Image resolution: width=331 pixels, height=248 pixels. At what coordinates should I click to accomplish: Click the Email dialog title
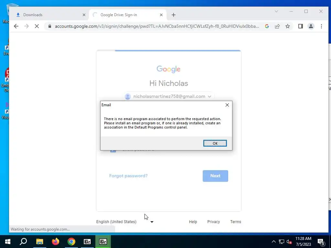coord(106,105)
